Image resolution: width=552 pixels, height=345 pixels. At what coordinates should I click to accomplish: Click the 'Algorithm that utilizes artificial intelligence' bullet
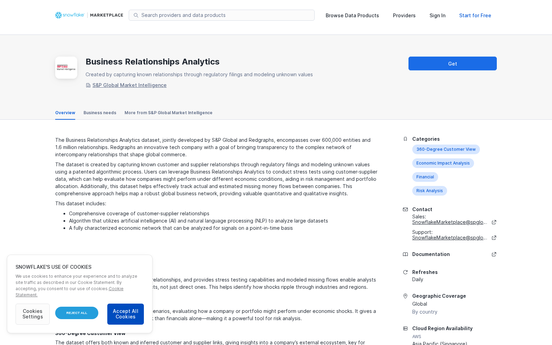(198, 221)
